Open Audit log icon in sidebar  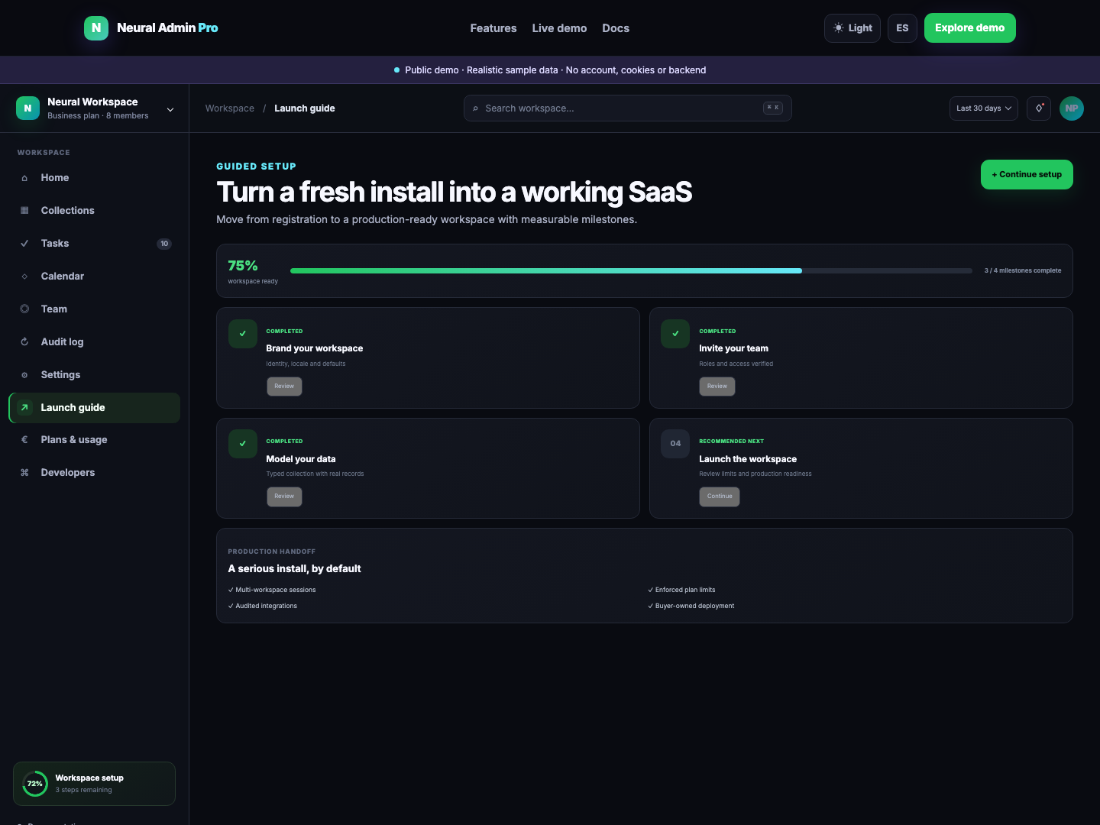coord(24,342)
